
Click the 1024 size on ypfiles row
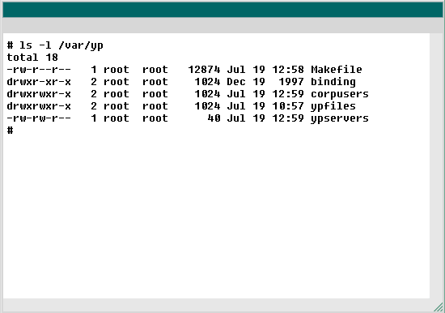tap(207, 106)
